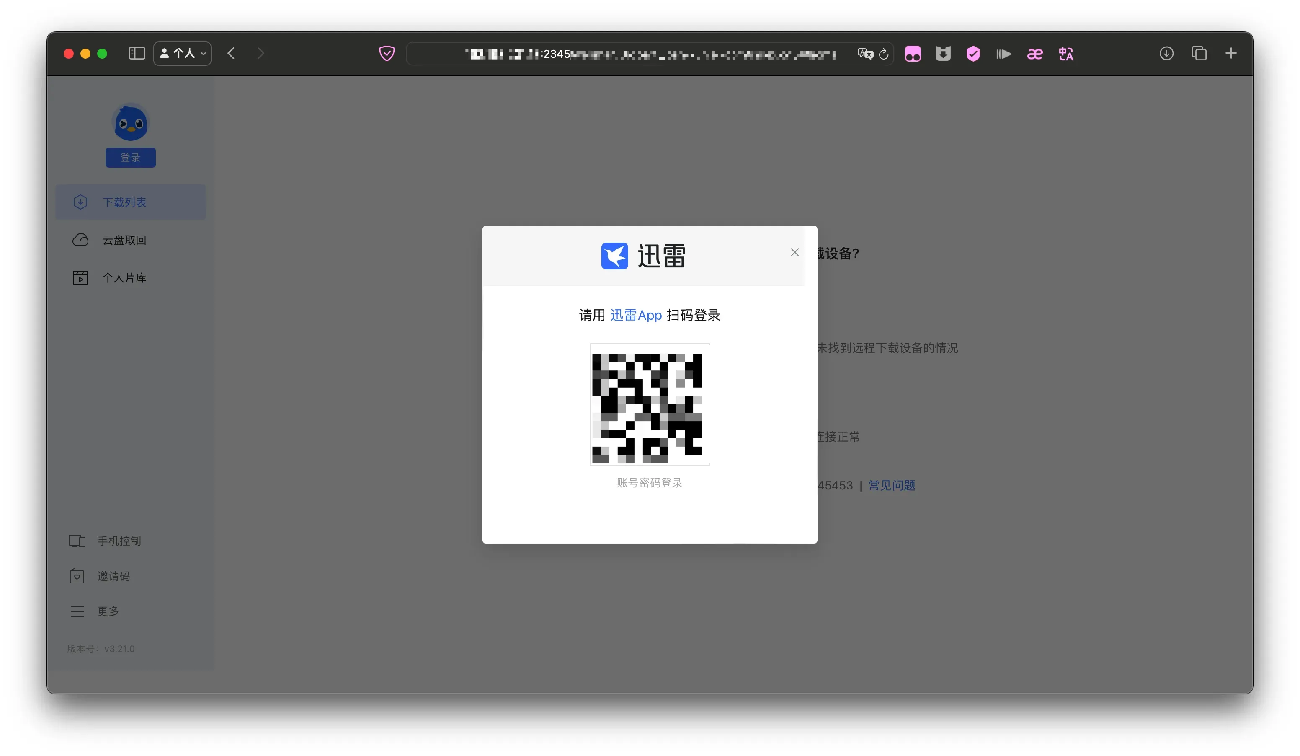Expand the 个人 profile dropdown
Screen dimensions: 1300x756
pos(183,53)
